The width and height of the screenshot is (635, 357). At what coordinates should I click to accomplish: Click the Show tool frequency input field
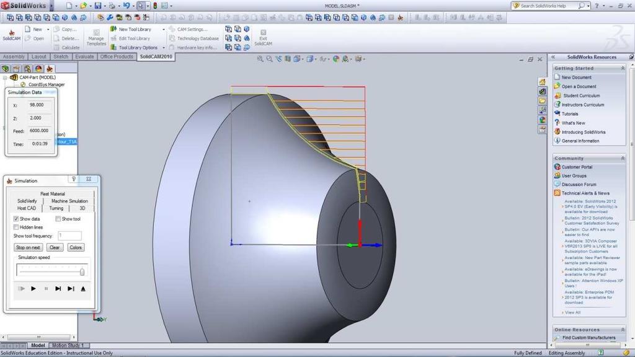click(x=69, y=236)
